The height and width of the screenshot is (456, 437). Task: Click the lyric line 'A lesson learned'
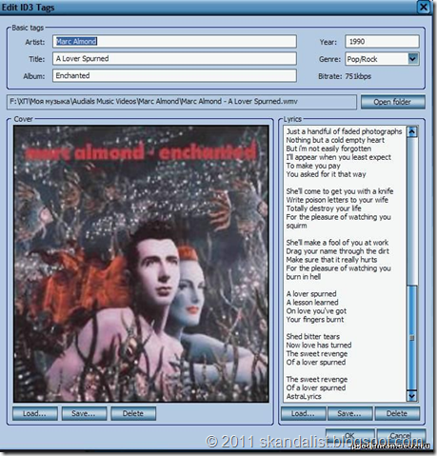[312, 303]
